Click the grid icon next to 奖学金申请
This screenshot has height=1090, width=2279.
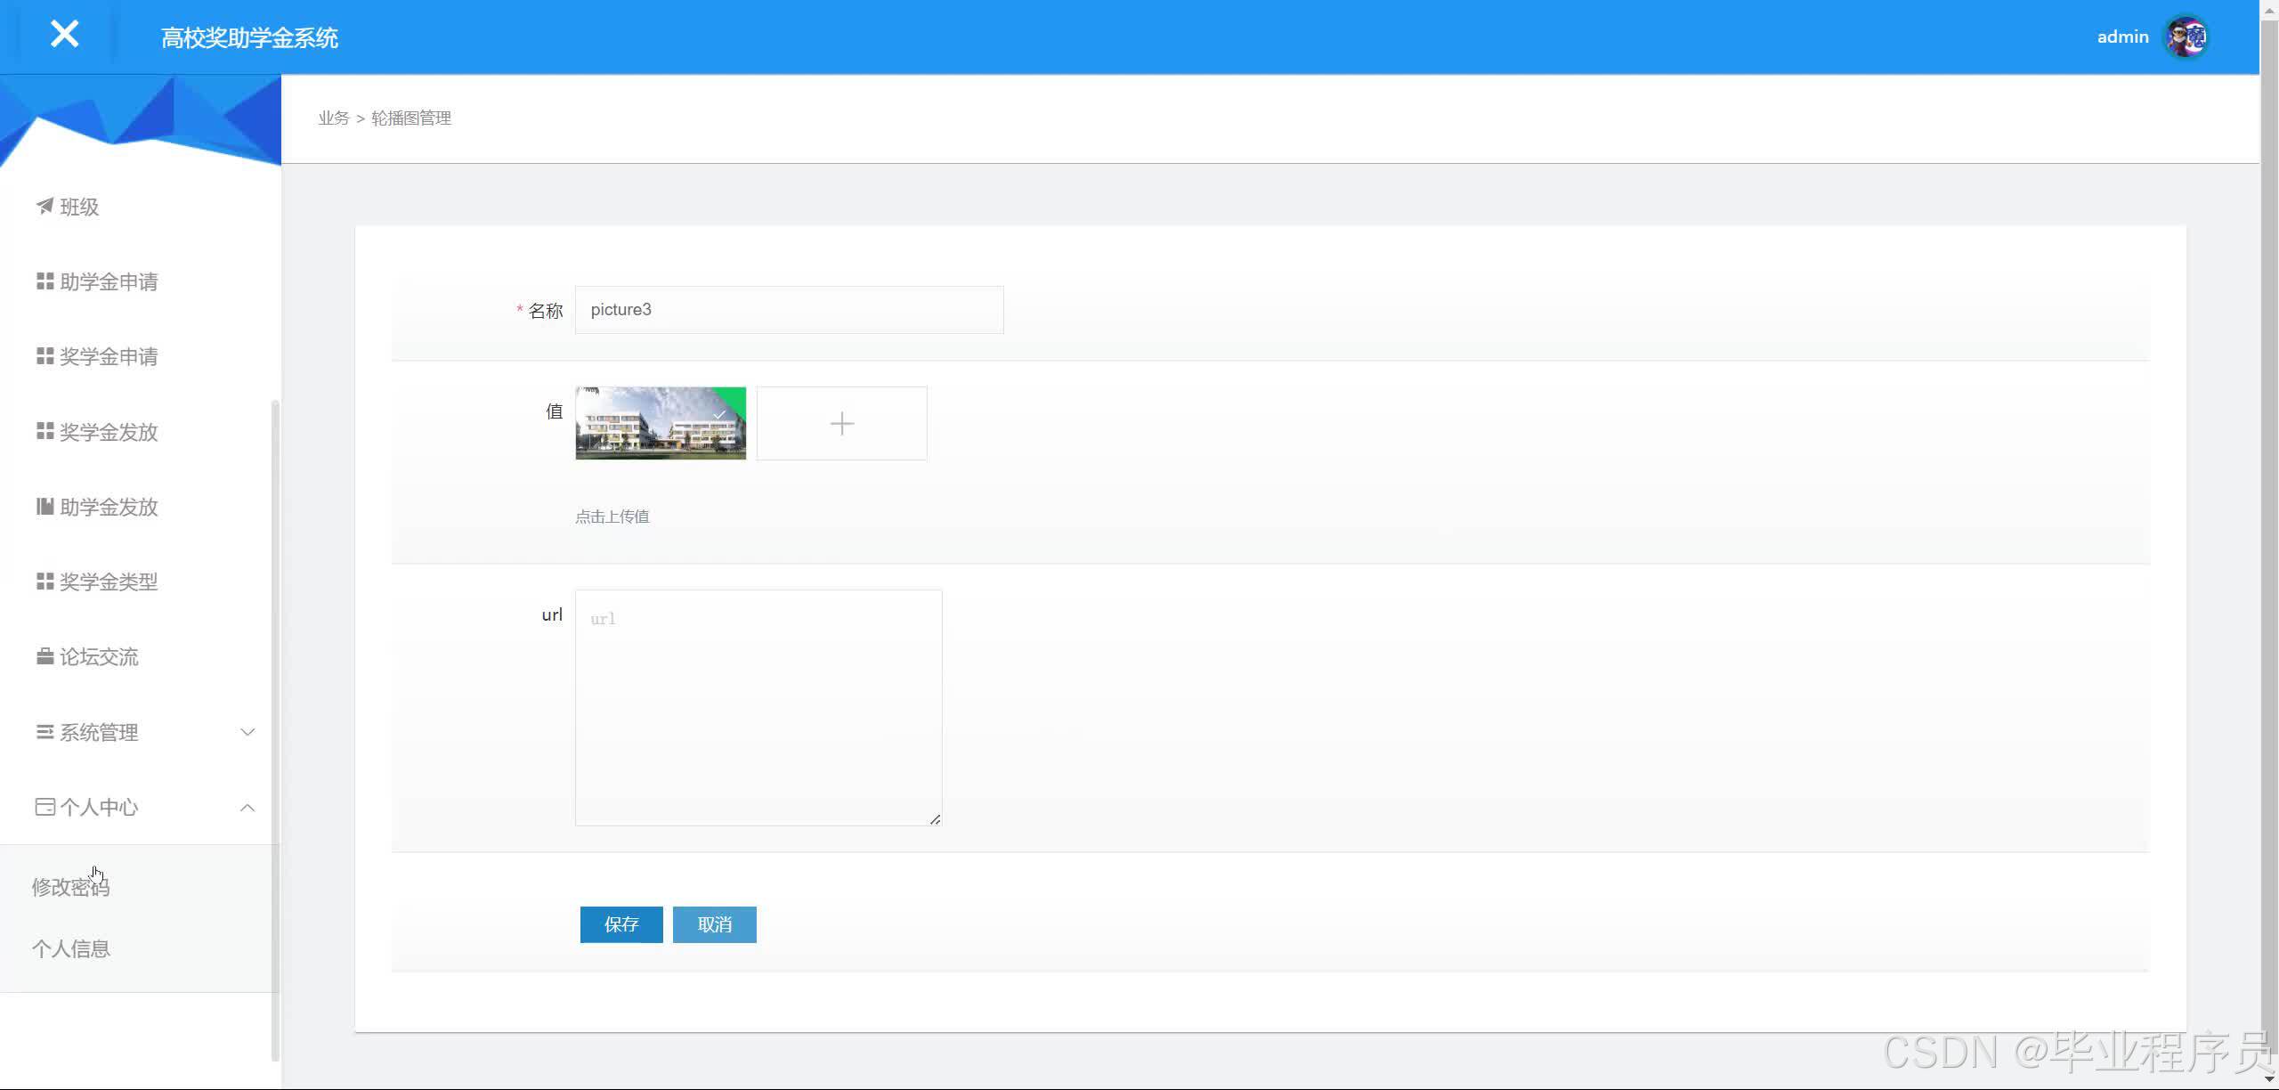[x=45, y=356]
